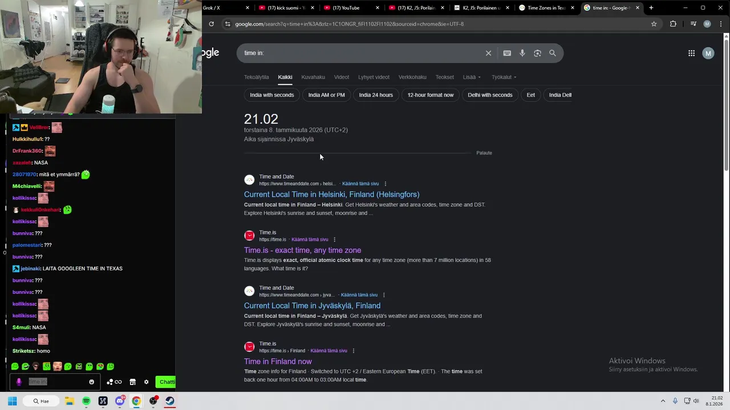Reload the current Chrome page

tap(211, 24)
